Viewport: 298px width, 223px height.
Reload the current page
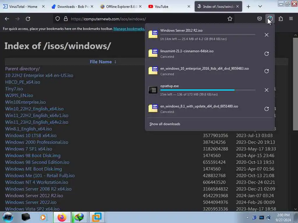pos(28,19)
